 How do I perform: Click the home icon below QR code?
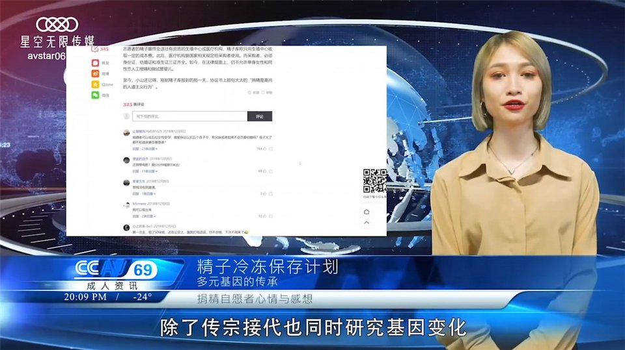click(x=367, y=212)
